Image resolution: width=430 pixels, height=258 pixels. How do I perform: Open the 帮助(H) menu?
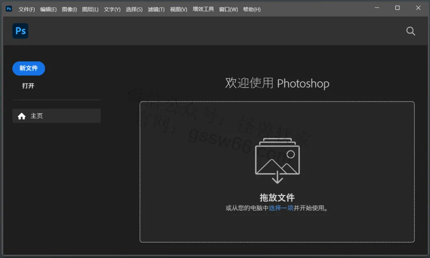252,9
